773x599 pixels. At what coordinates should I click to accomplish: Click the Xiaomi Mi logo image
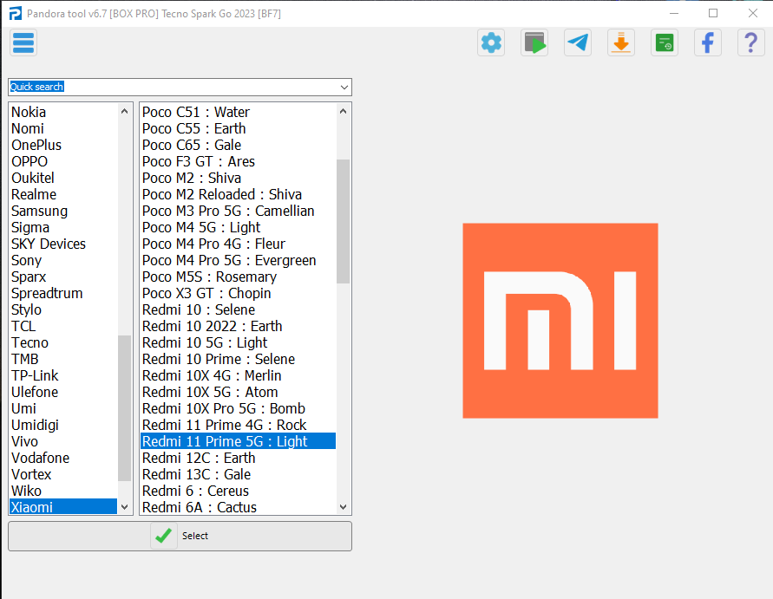coord(560,321)
